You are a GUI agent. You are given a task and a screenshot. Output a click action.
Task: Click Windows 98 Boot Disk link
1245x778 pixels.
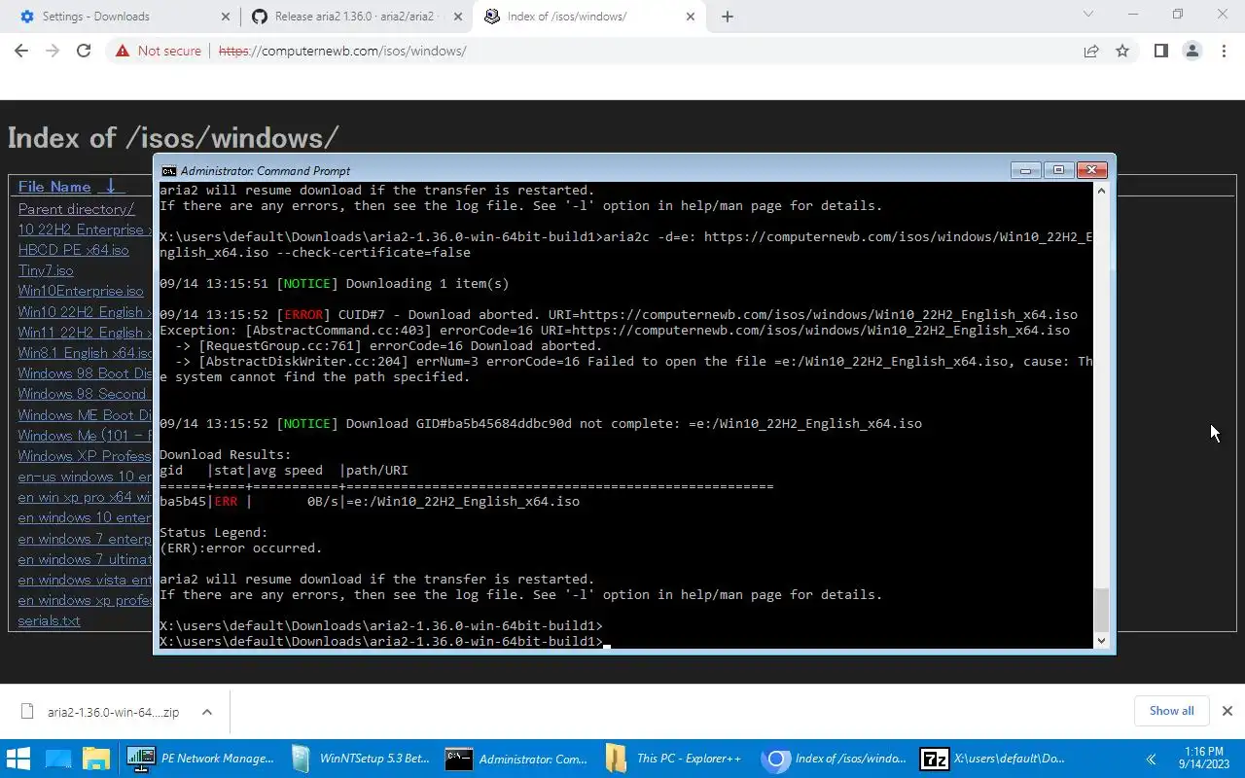[86, 373]
